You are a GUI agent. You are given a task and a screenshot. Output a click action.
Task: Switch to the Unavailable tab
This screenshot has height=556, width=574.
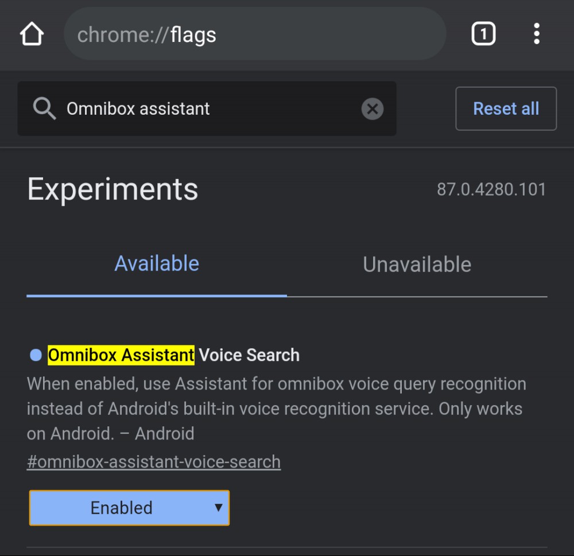[417, 265]
